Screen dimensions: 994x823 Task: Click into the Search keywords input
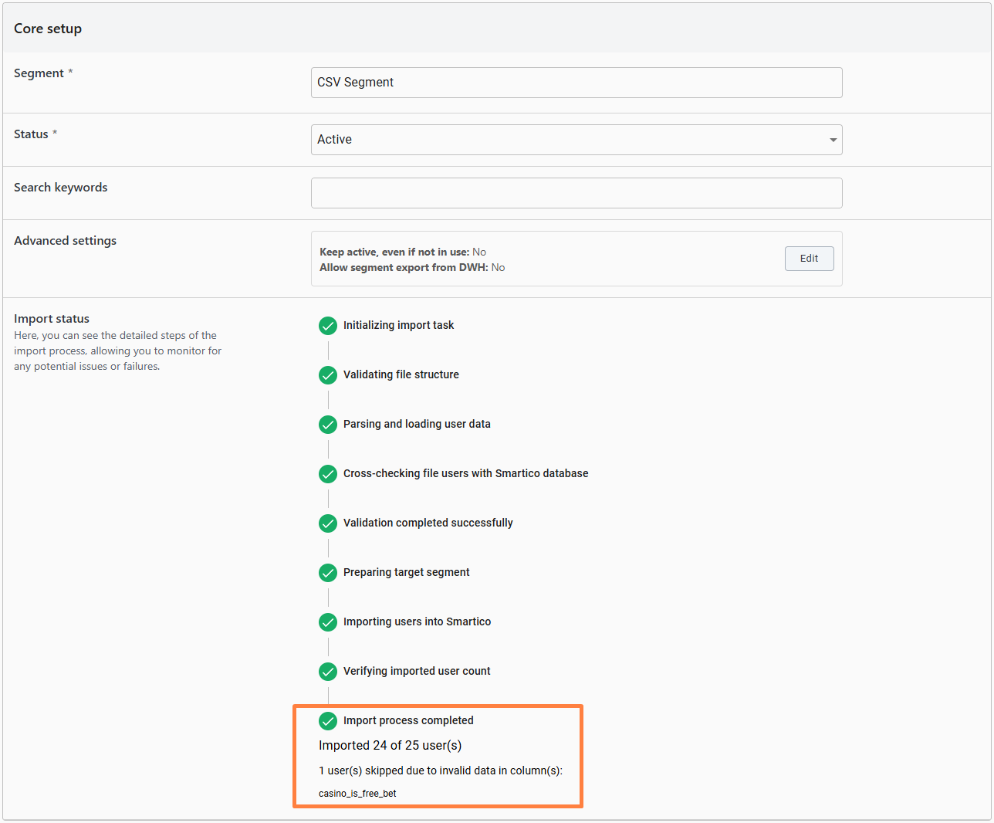click(x=576, y=193)
